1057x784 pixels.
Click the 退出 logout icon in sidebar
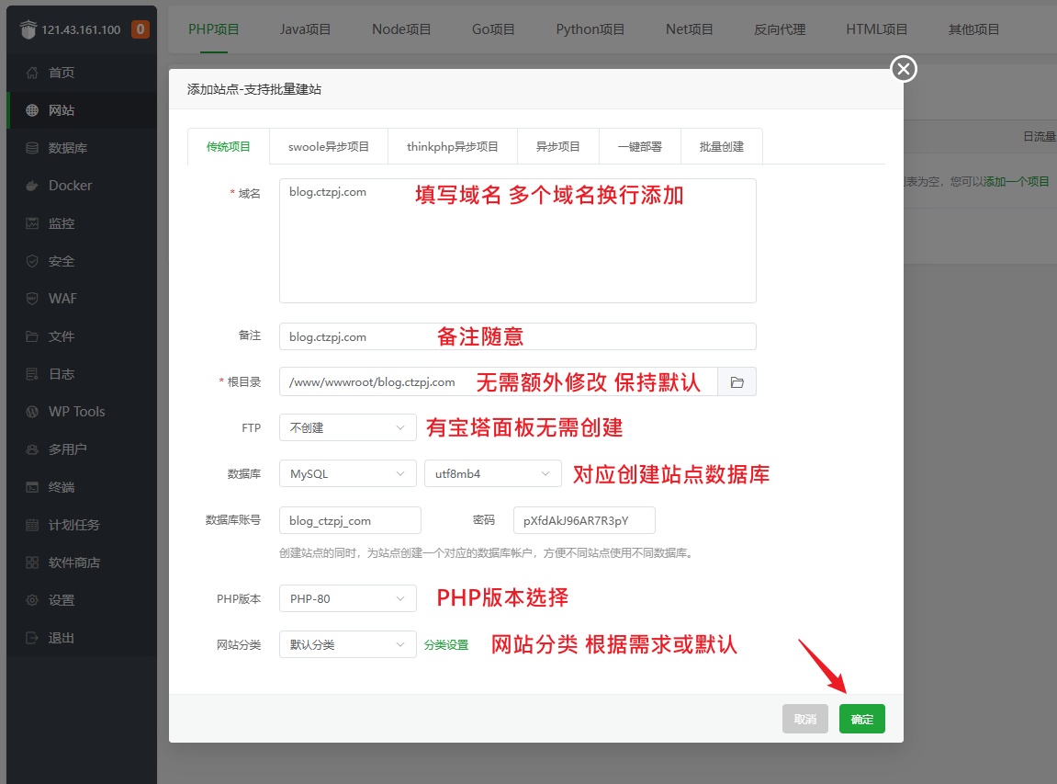32,638
